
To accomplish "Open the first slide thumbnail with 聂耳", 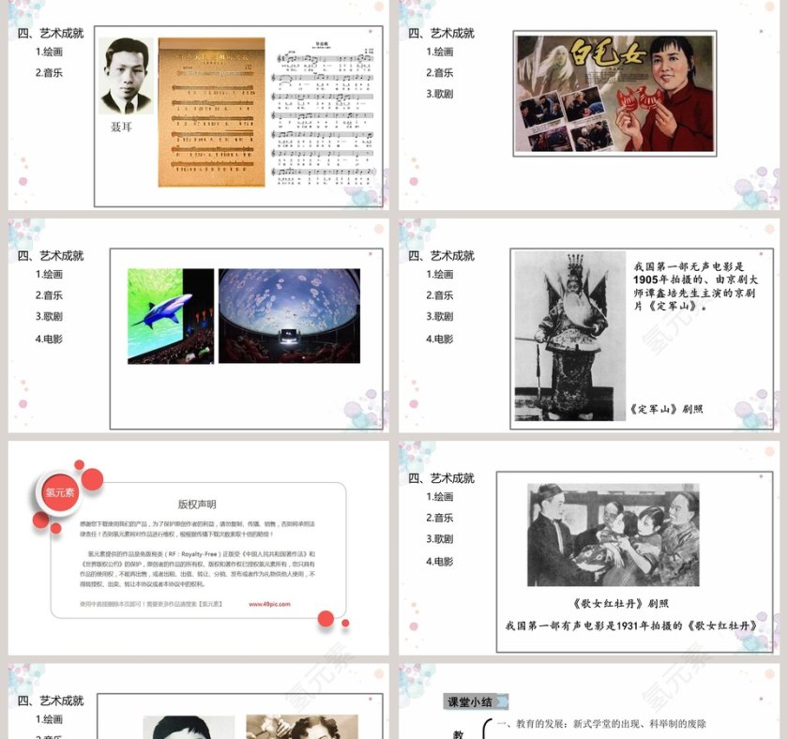I will 197,108.
